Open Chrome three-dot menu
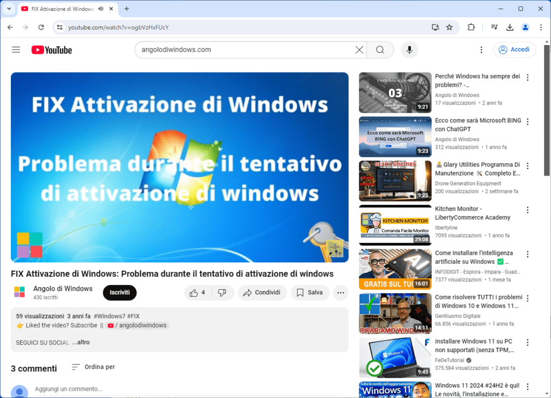The image size is (551, 398). (541, 27)
